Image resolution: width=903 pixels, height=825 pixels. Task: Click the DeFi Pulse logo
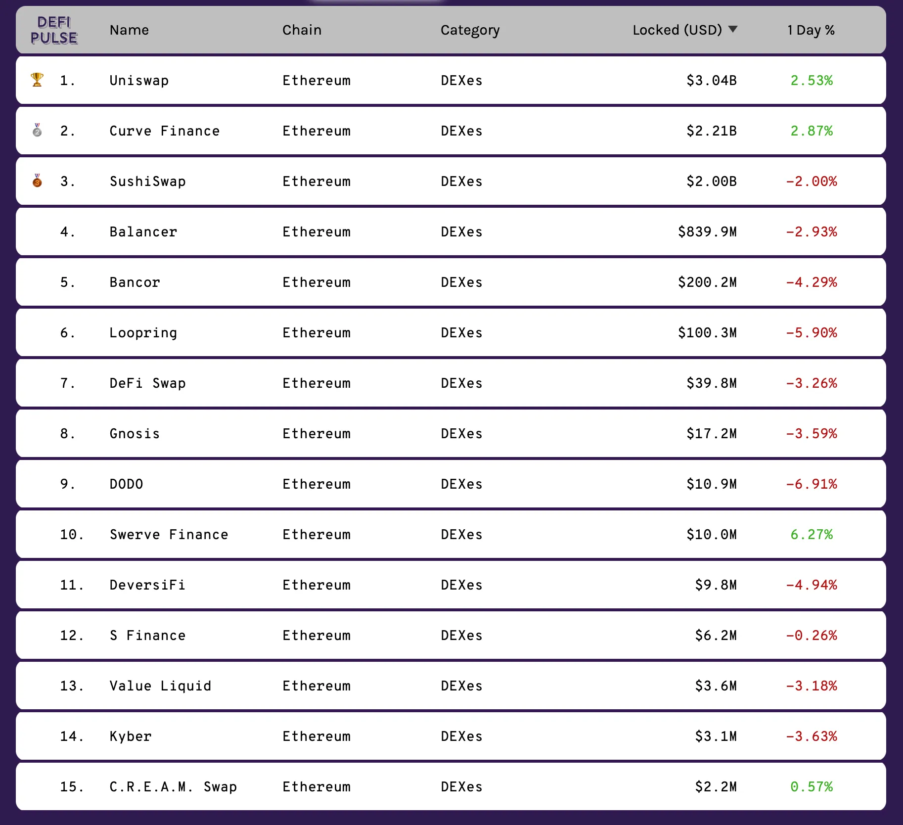pyautogui.click(x=54, y=30)
